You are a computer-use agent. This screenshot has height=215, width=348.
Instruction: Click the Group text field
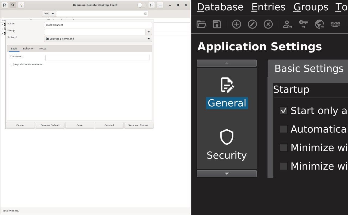pyautogui.click(x=95, y=32)
